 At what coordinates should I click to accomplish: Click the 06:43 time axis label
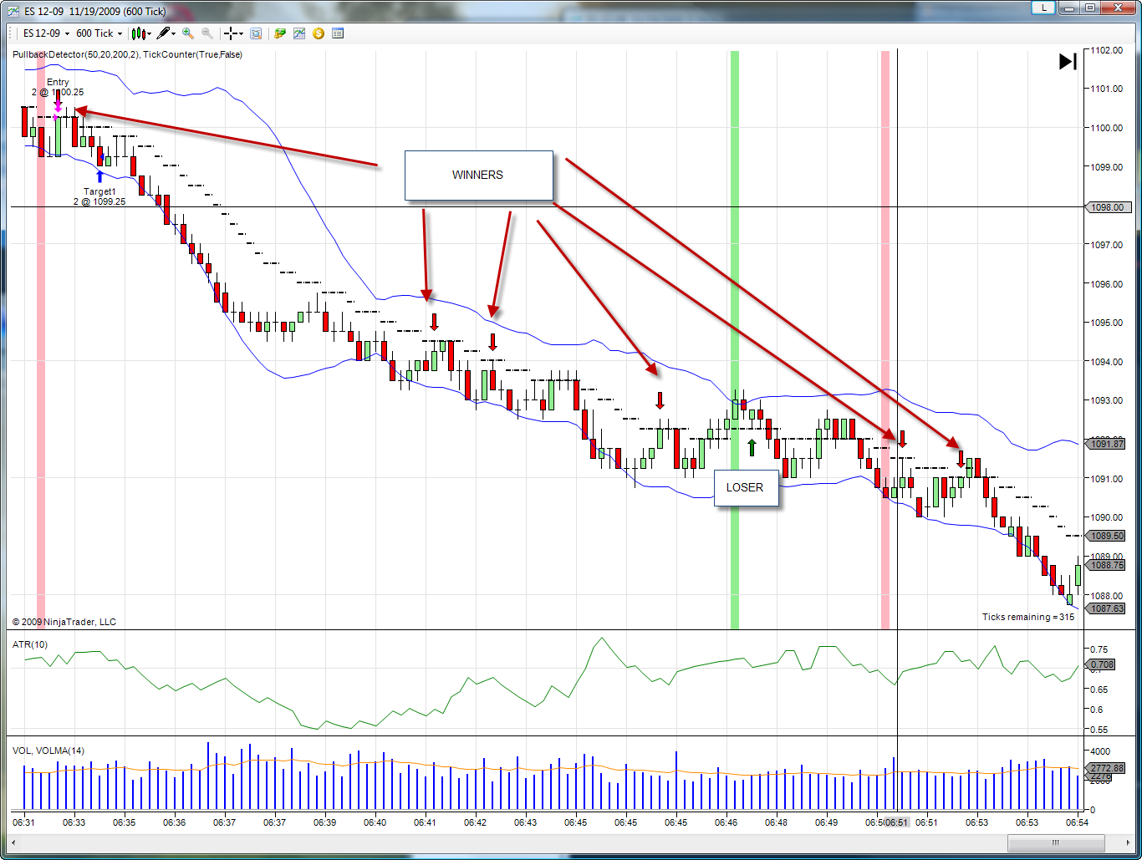point(526,823)
